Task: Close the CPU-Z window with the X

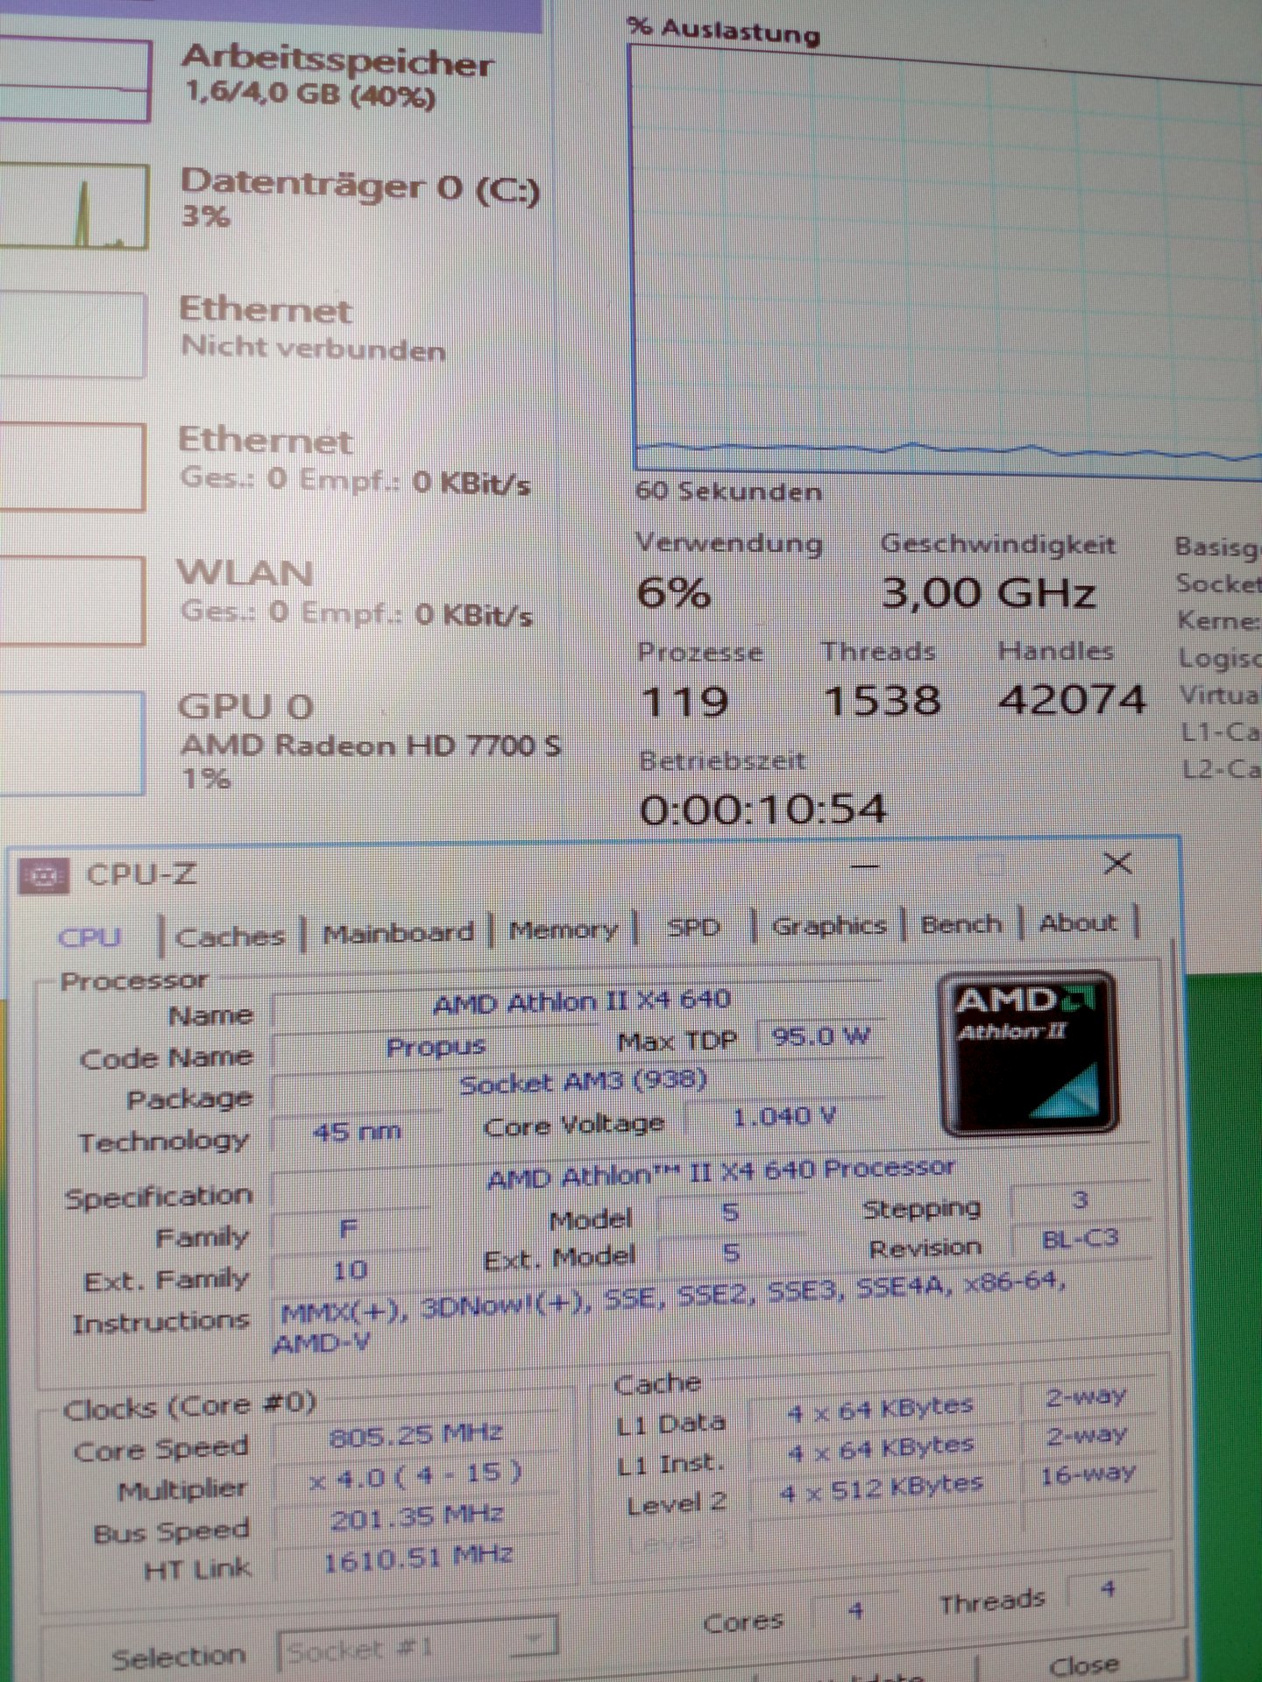Action: coord(1117,864)
